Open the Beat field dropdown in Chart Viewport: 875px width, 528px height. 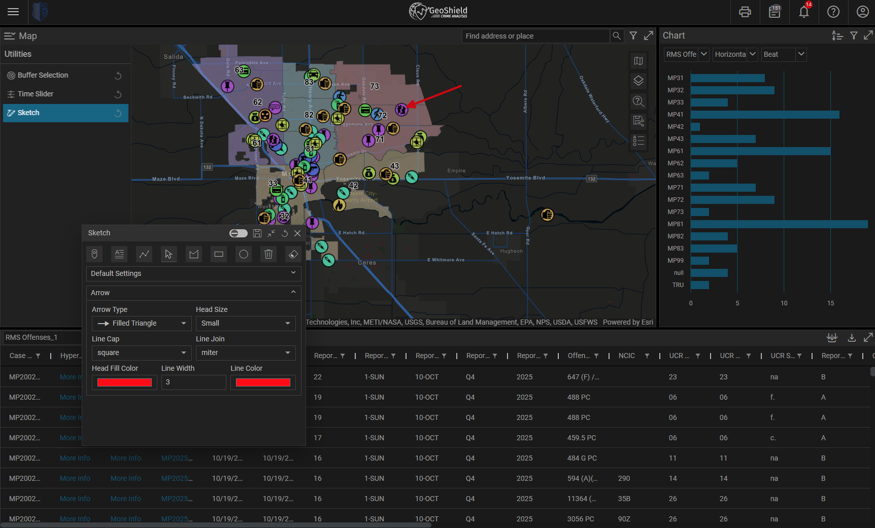tap(783, 54)
